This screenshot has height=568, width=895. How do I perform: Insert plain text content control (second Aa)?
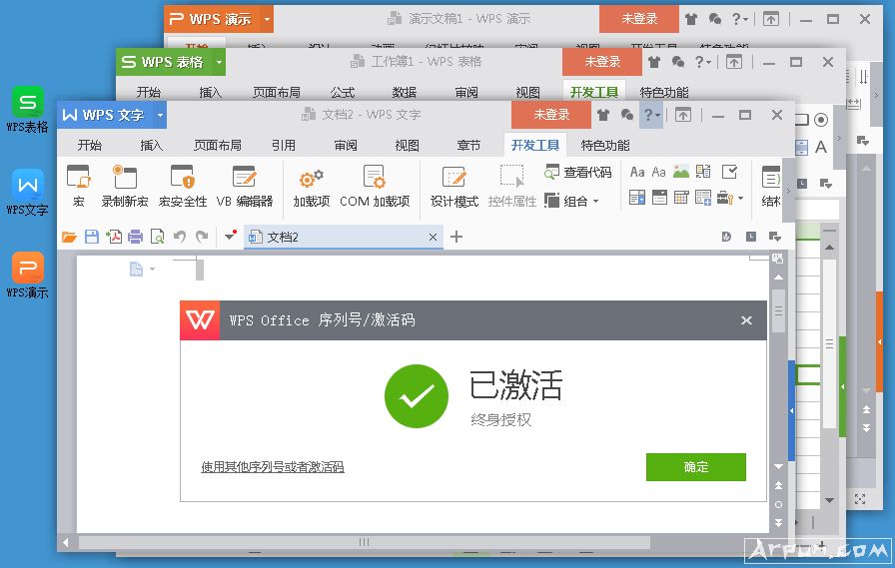point(658,172)
